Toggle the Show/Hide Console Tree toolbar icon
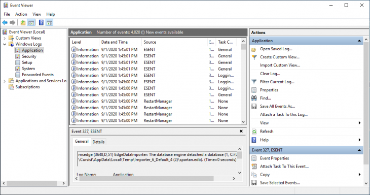This screenshot has height=195, width=370. (x=31, y=23)
